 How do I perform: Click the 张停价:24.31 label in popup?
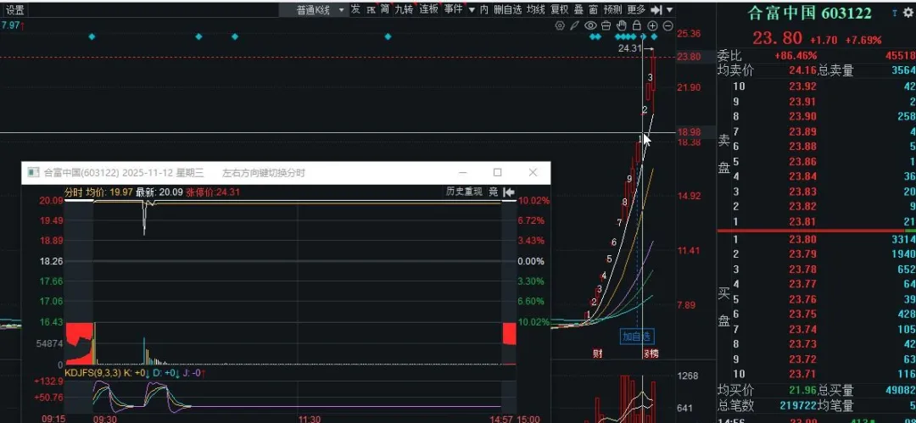click(x=213, y=192)
